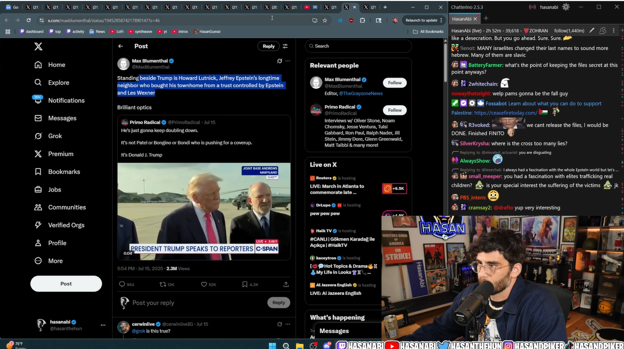Open a new browser tab with plus

point(385,7)
